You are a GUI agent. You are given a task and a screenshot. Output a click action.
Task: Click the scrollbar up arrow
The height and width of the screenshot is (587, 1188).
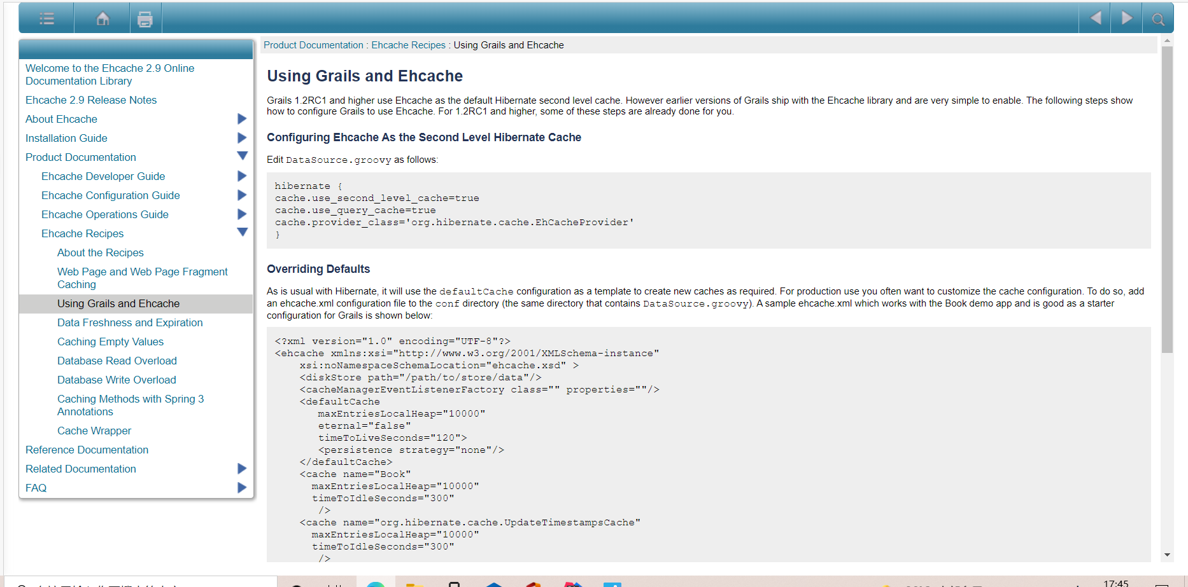[1167, 41]
